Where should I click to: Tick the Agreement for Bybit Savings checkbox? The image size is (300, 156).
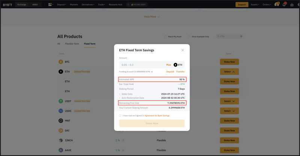tap(120, 116)
